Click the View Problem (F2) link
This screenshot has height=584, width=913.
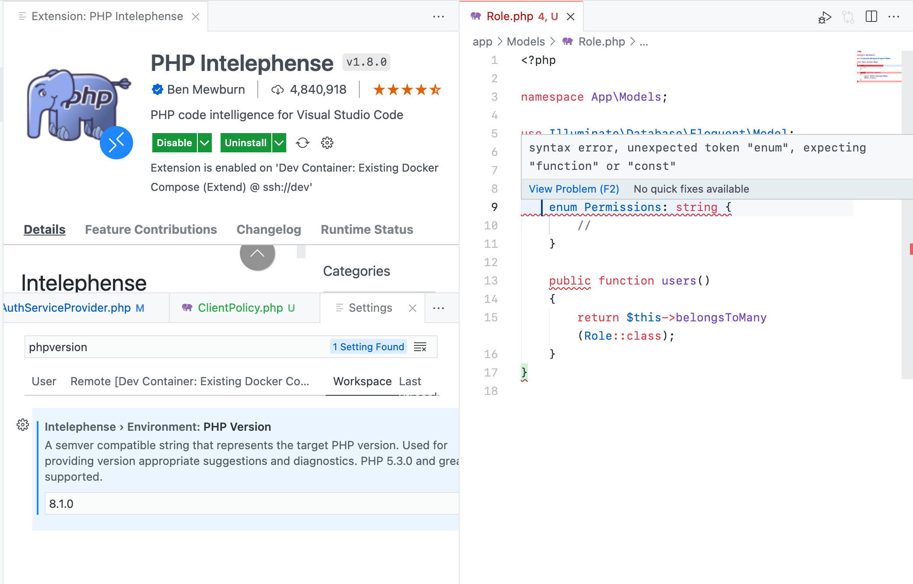574,189
